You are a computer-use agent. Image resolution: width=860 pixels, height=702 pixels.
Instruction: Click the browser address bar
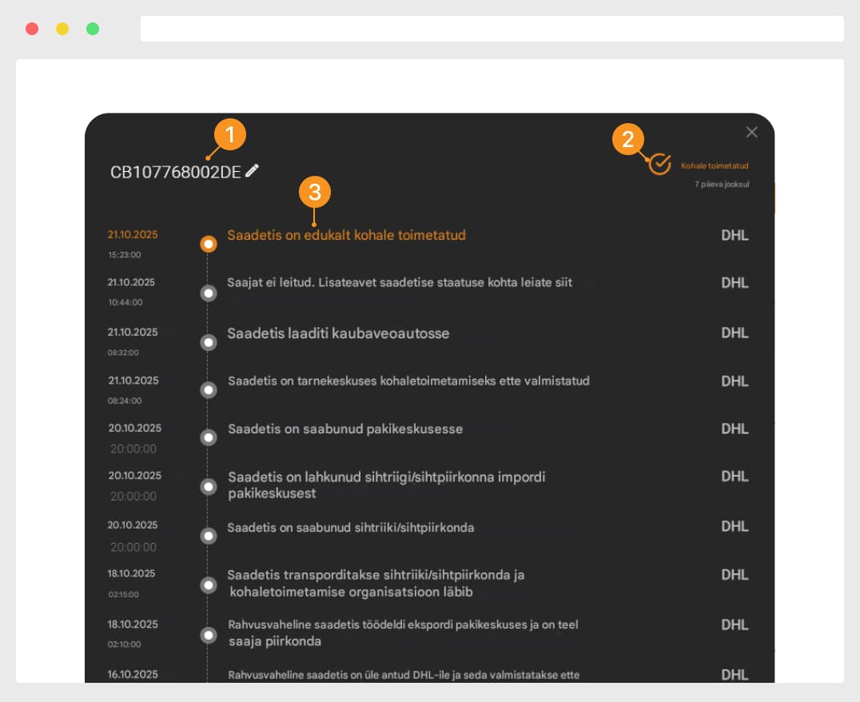pyautogui.click(x=492, y=29)
